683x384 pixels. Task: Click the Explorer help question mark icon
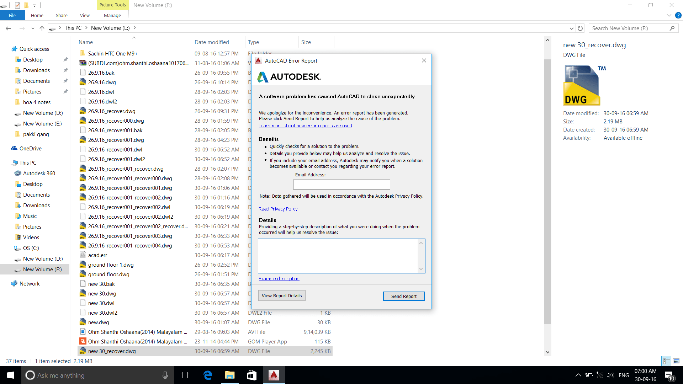678,15
